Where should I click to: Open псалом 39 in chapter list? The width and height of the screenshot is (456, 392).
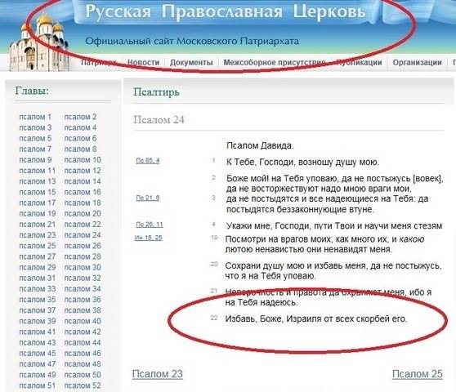[x=38, y=321]
